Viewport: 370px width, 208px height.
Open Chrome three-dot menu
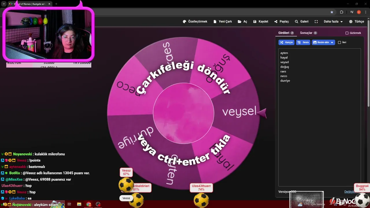366,12
